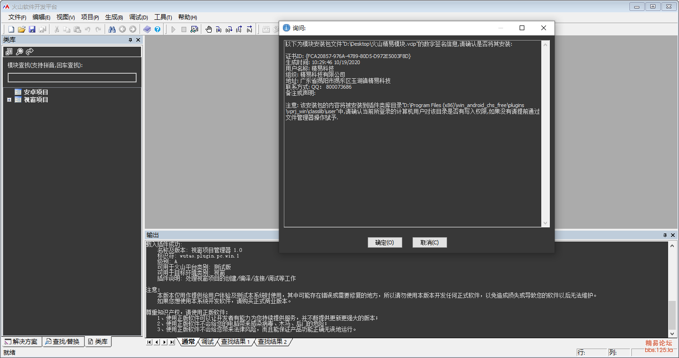Pin the 输出 panel
This screenshot has height=358, width=679.
pos(665,235)
